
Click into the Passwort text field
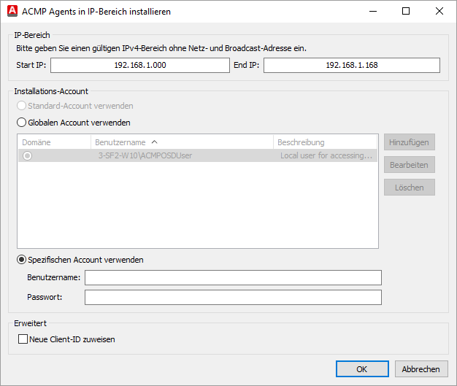click(x=233, y=297)
